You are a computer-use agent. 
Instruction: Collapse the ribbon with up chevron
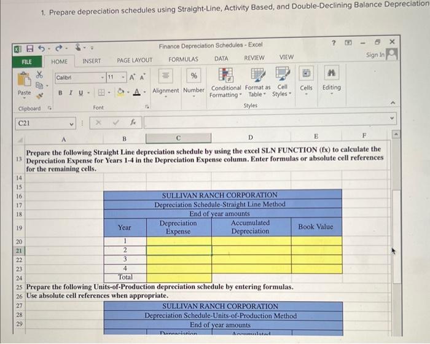[393, 103]
